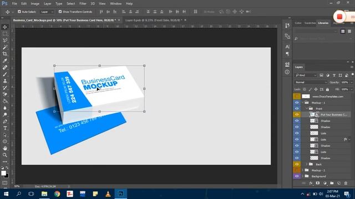Select the Pen tool
The height and width of the screenshot is (199, 355).
5,122
